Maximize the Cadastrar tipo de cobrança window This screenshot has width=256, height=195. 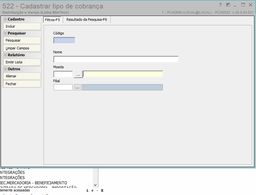243,5
